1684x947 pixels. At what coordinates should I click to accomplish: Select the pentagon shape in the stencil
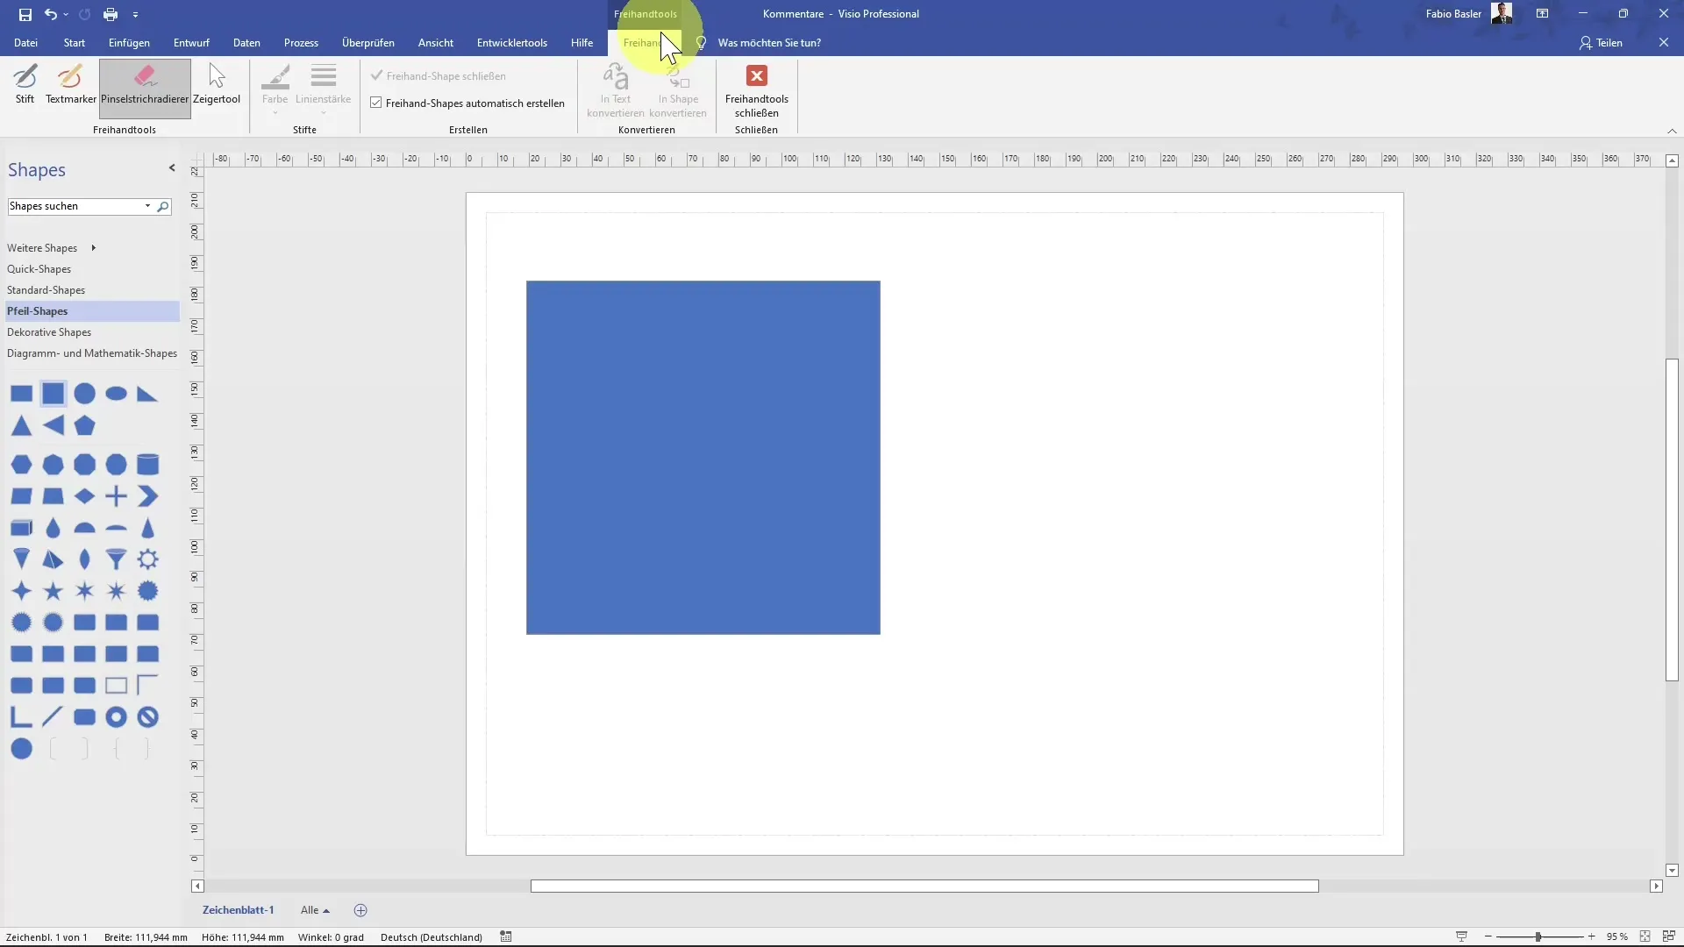click(x=85, y=425)
